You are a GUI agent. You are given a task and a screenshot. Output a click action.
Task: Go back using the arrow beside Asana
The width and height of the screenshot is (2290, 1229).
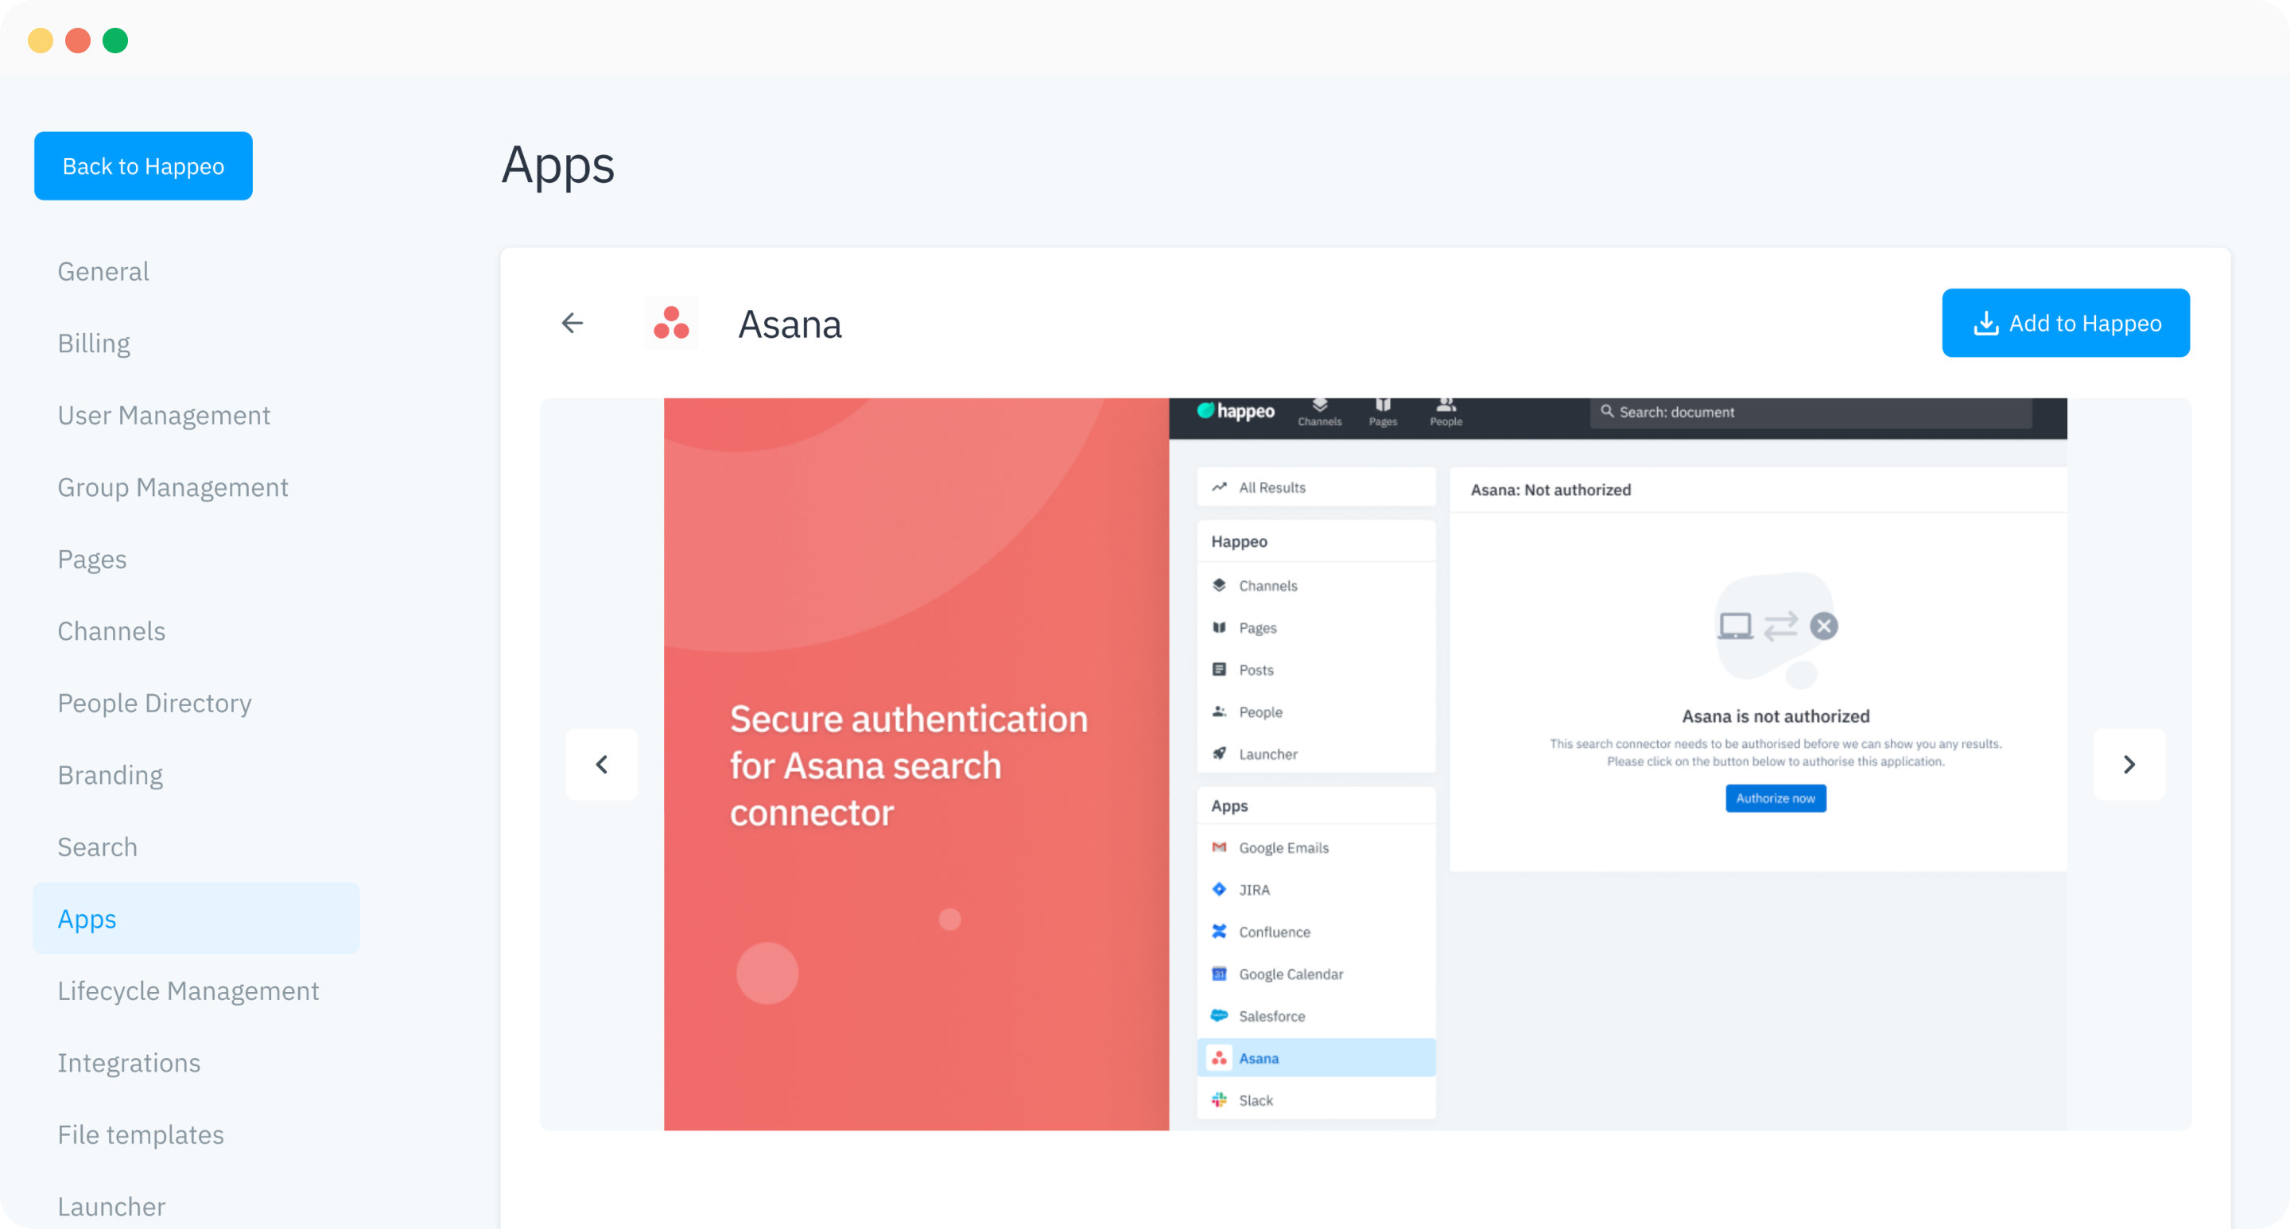pos(572,323)
